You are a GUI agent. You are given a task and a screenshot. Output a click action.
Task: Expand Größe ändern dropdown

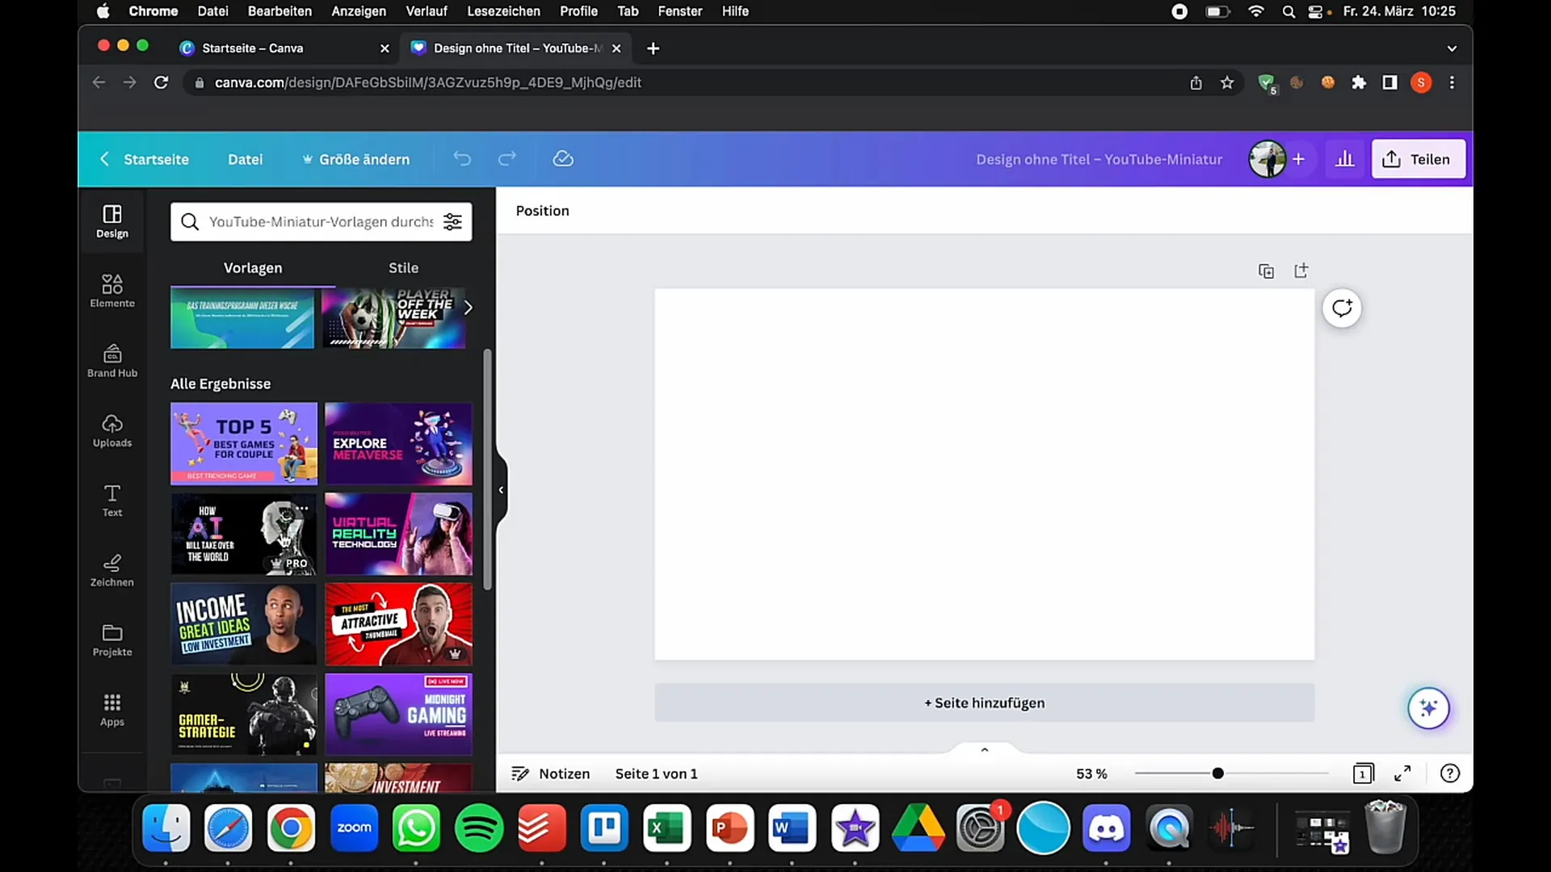[x=364, y=158]
